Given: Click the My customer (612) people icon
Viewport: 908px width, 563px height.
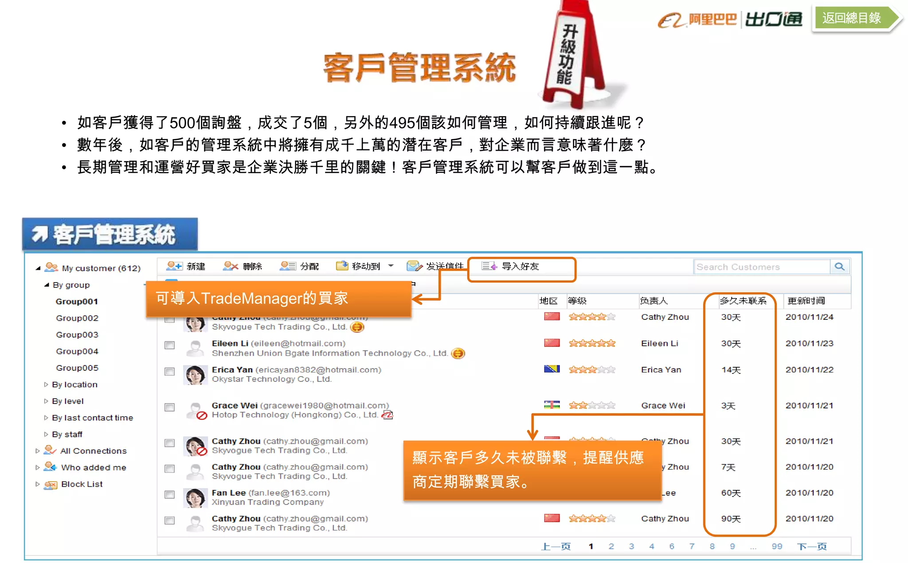Looking at the screenshot, I should 51,267.
